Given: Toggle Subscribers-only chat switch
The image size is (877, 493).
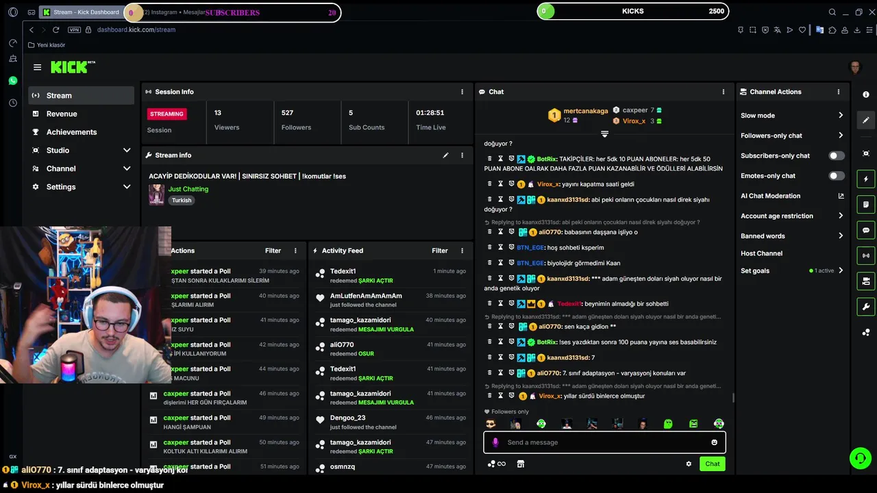Looking at the screenshot, I should (x=837, y=155).
